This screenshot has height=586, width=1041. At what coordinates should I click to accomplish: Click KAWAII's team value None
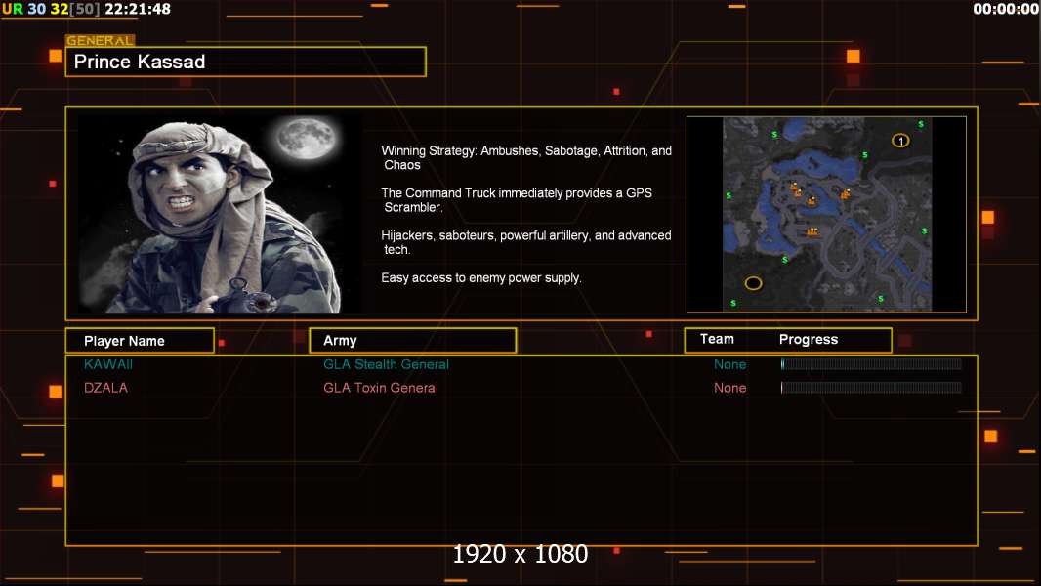pos(729,364)
